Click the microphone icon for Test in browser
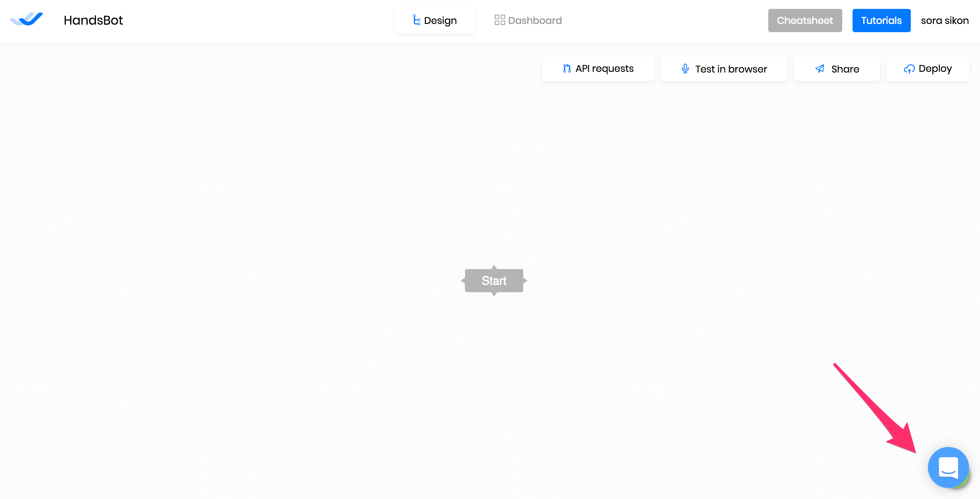The image size is (980, 499). click(685, 69)
